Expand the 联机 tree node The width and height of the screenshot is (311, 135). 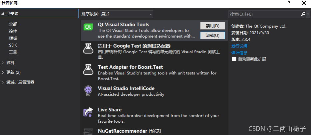pyautogui.click(x=3, y=63)
